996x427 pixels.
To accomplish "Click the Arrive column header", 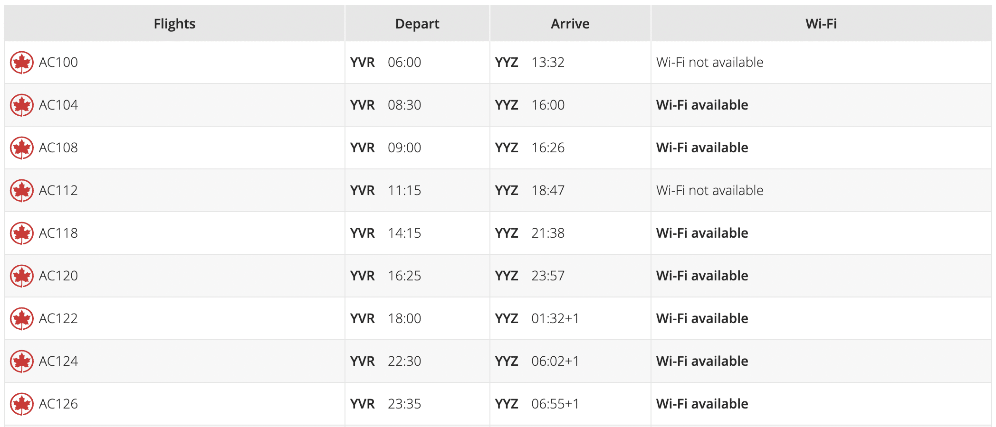I will 570,24.
